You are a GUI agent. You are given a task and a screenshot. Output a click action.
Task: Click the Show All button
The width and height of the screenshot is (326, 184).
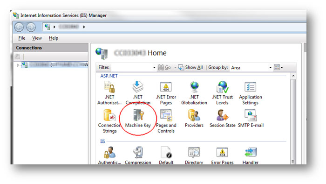(190, 68)
